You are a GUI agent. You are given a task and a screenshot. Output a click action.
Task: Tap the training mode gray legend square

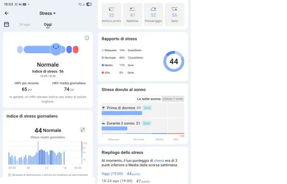(x=10, y=175)
